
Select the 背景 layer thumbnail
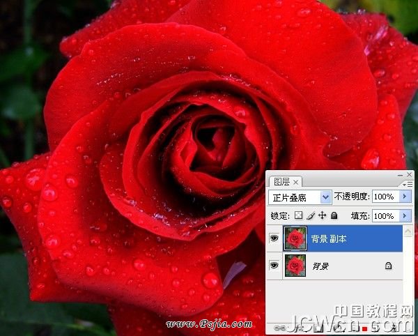(295, 266)
